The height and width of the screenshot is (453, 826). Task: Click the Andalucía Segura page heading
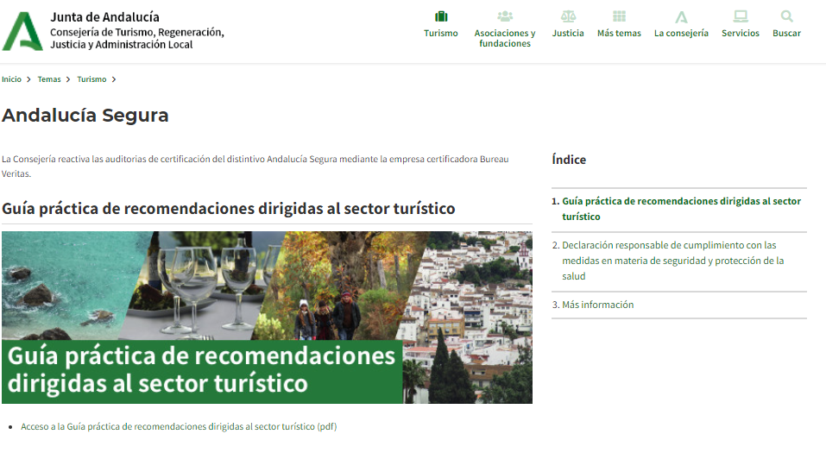pyautogui.click(x=85, y=116)
